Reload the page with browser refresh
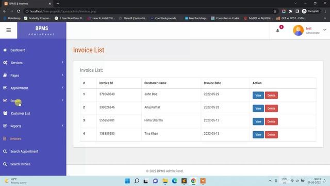330x186 pixels. tap(19, 11)
